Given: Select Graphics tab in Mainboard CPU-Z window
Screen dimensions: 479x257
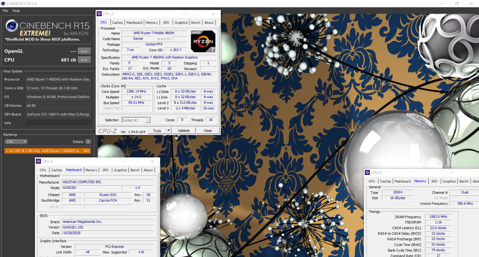Looking at the screenshot, I should pos(120,170).
